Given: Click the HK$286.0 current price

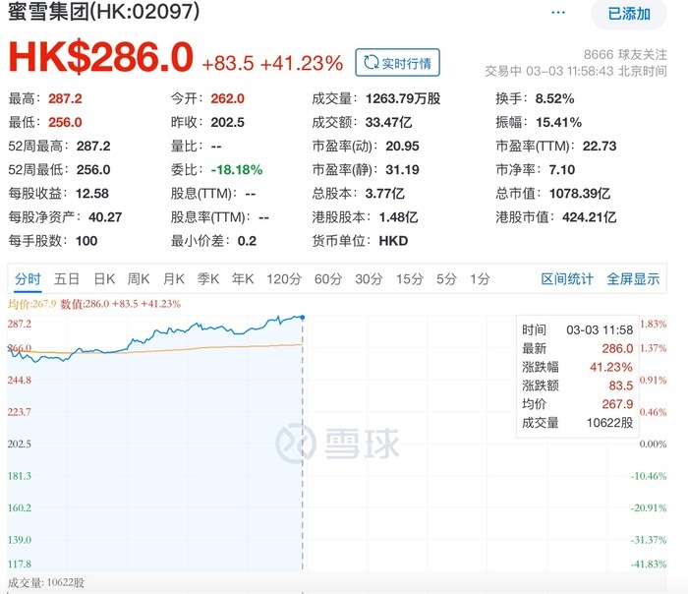Looking at the screenshot, I should [x=101, y=57].
